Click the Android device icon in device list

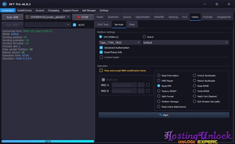tap(28, 17)
